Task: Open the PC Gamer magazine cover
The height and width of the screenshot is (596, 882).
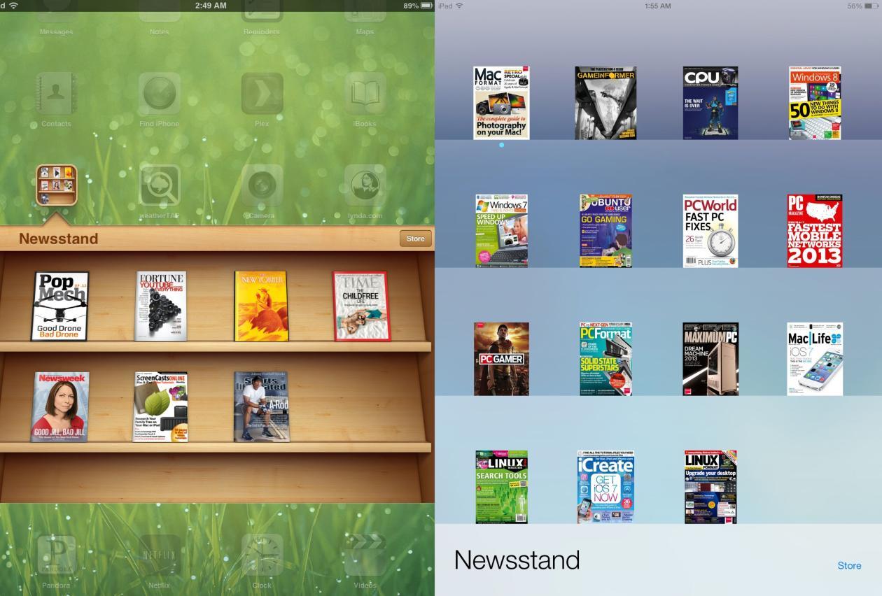Action: (501, 359)
